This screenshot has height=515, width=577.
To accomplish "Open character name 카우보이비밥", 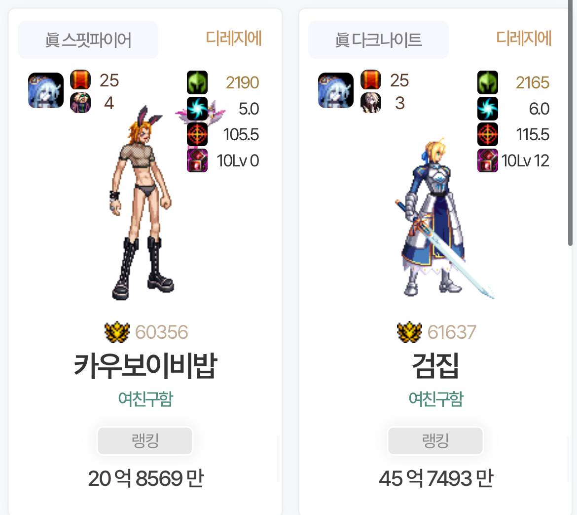I will pos(145,366).
